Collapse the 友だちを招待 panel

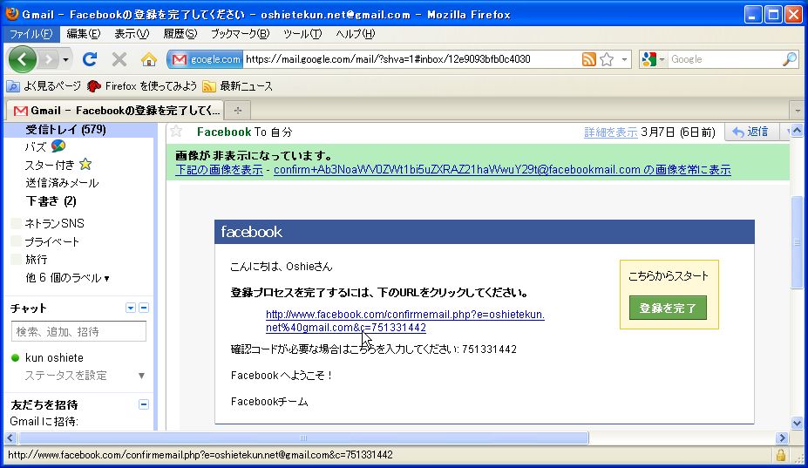(144, 404)
